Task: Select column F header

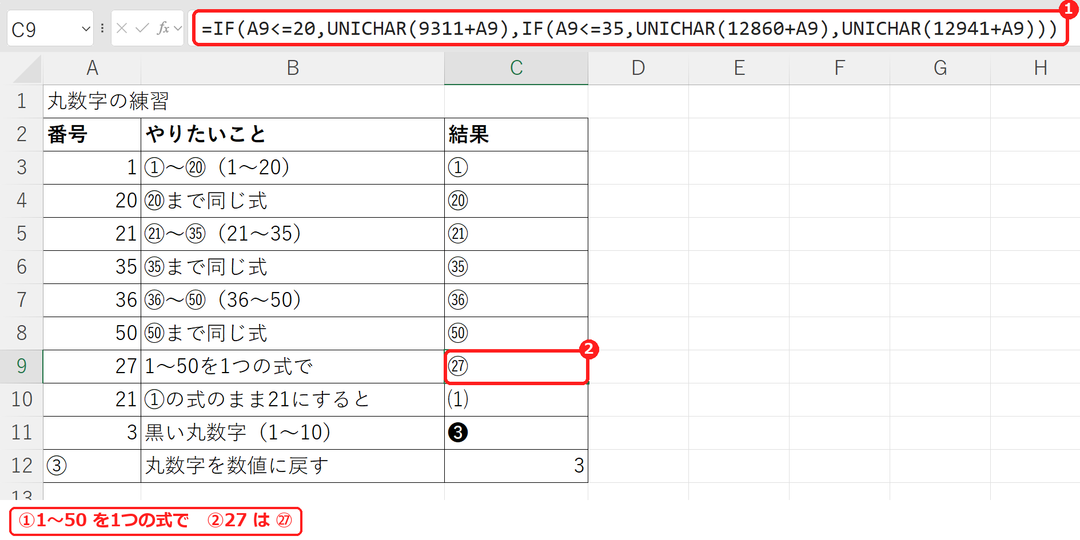Action: click(839, 69)
